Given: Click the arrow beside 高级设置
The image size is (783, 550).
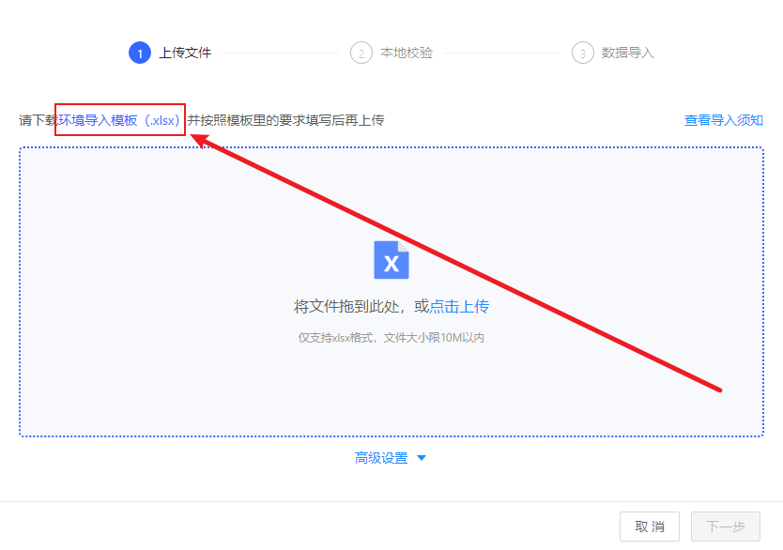Looking at the screenshot, I should point(421,458).
